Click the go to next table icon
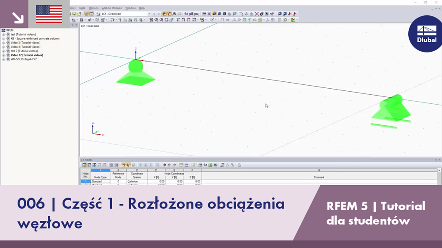442x248 pixels. pos(117,165)
